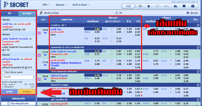Screen dimensions: 202x106
Task: Click the trophy icon to select leagues
Action: coord(188,13)
